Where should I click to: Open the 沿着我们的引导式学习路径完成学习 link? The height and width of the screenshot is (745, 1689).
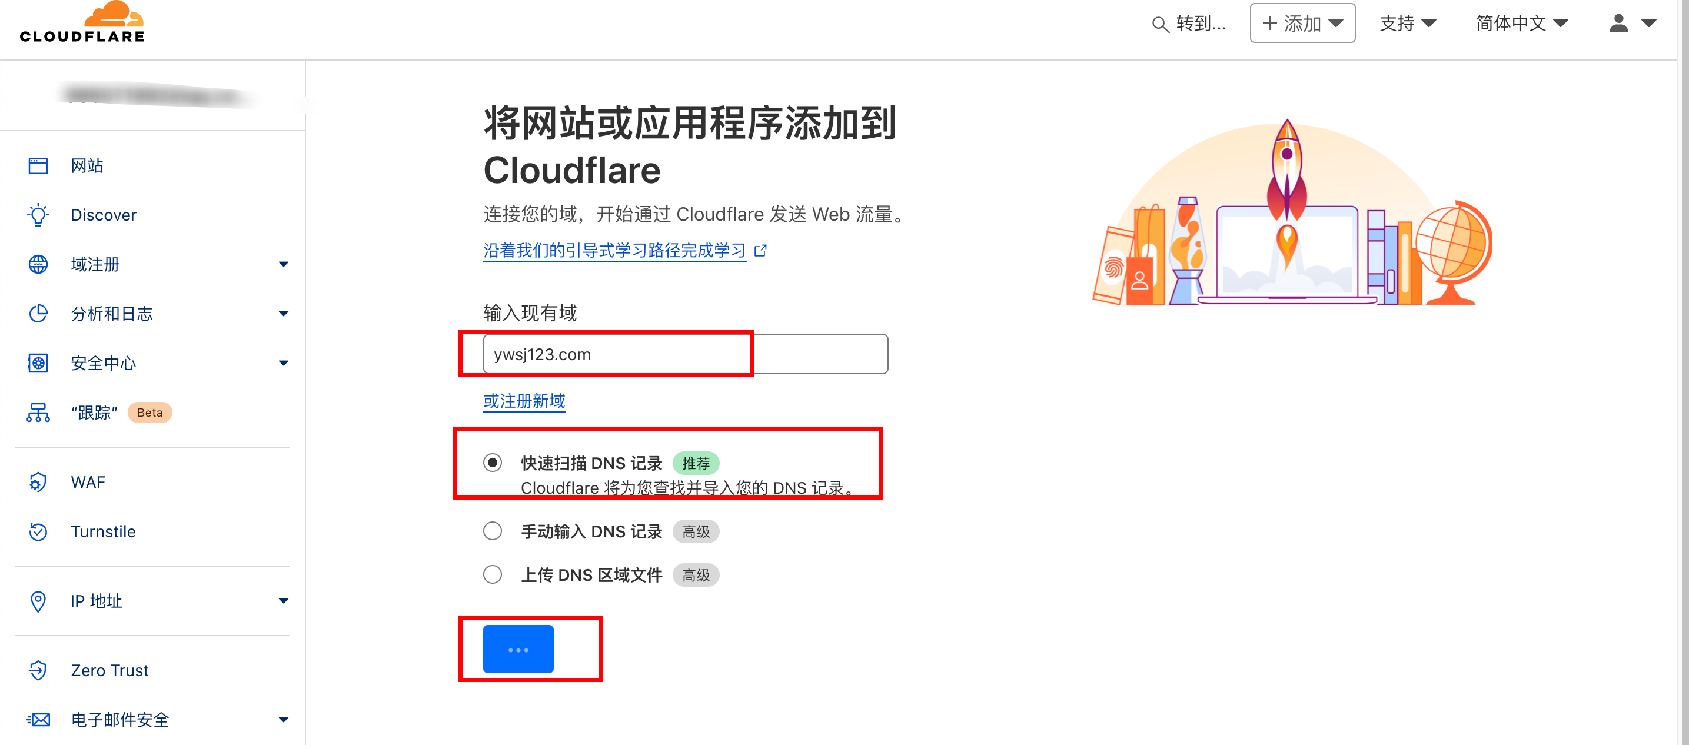click(x=614, y=251)
